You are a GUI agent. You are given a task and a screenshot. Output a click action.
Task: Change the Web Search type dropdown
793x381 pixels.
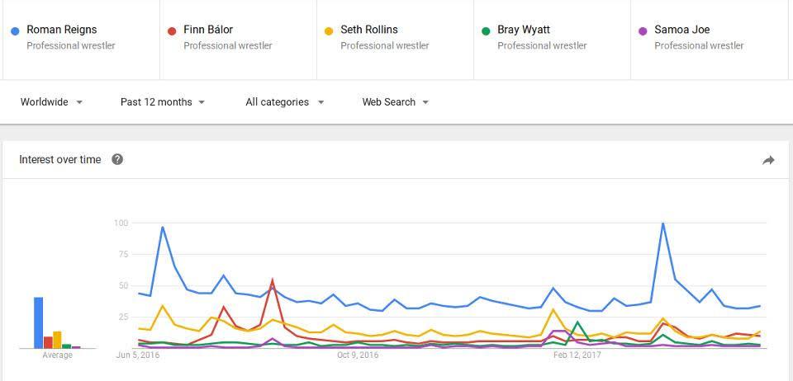pos(395,102)
